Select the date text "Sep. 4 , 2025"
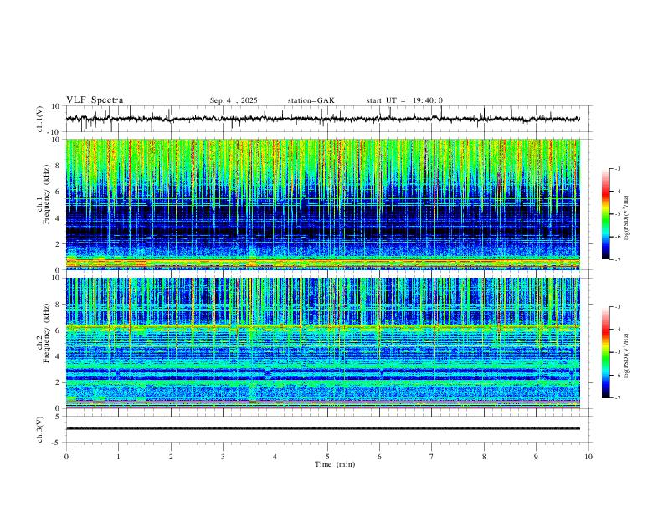This screenshot has height=512, width=663. [234, 100]
